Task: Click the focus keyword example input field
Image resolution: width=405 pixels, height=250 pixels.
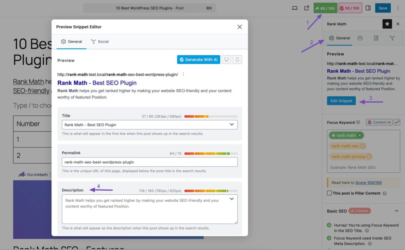Action: click(363, 167)
